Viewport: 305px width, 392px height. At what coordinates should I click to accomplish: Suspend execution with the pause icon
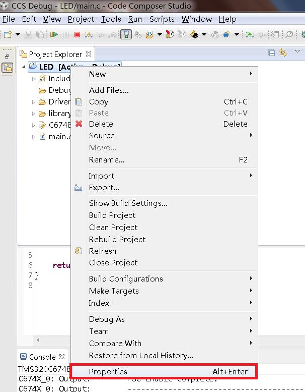click(x=65, y=34)
